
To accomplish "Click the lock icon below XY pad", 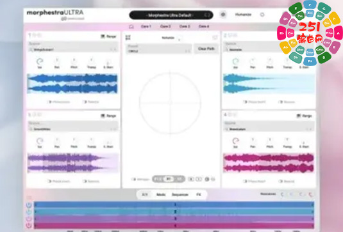I will point(207,179).
